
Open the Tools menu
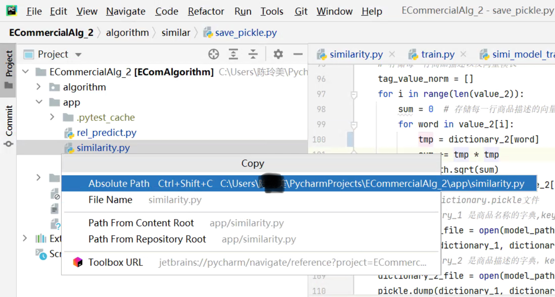(272, 11)
